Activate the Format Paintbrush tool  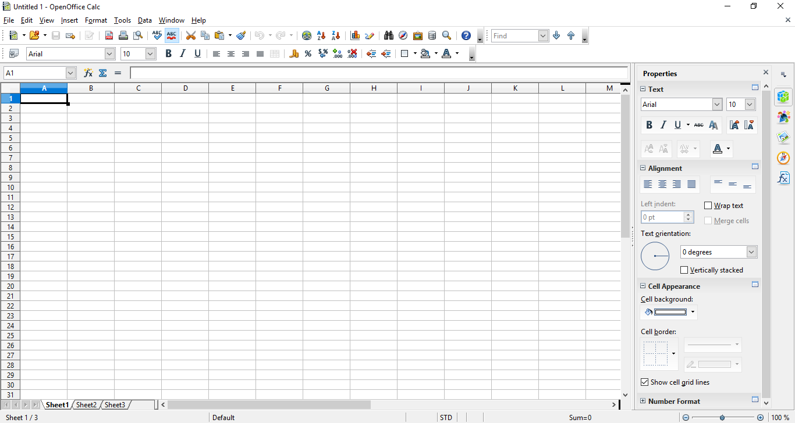tap(242, 35)
